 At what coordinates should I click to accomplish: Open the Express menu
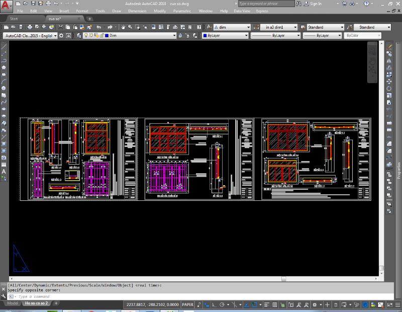(262, 11)
